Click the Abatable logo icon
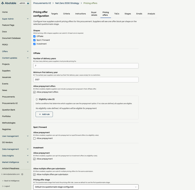195x190 pixels. (2, 3)
